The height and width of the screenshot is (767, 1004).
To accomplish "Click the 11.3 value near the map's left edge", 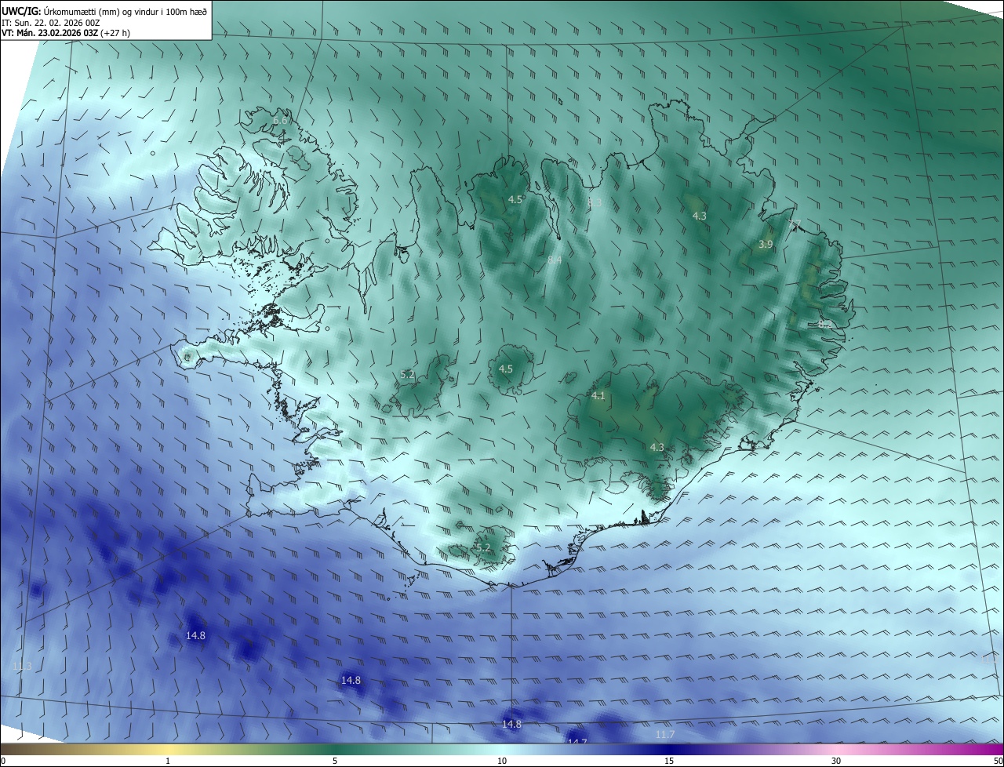I will (23, 667).
